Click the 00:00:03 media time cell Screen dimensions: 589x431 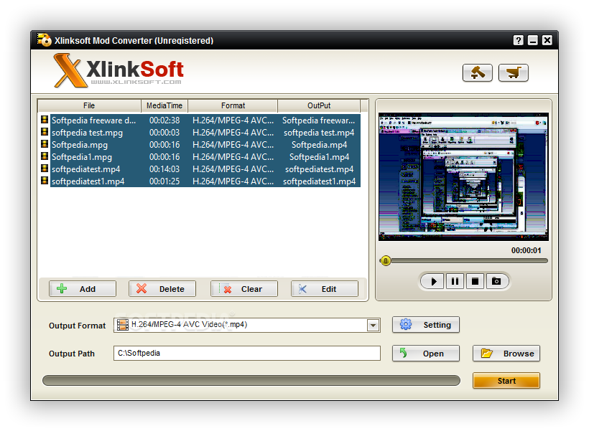pos(164,133)
